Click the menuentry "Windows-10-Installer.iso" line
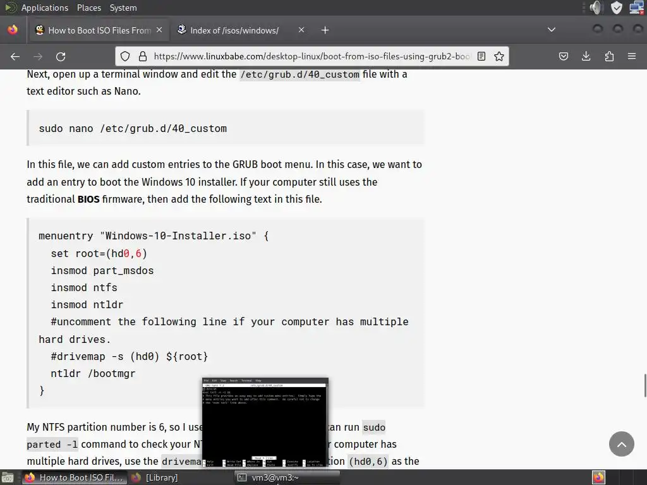This screenshot has height=485, width=647. (154, 236)
